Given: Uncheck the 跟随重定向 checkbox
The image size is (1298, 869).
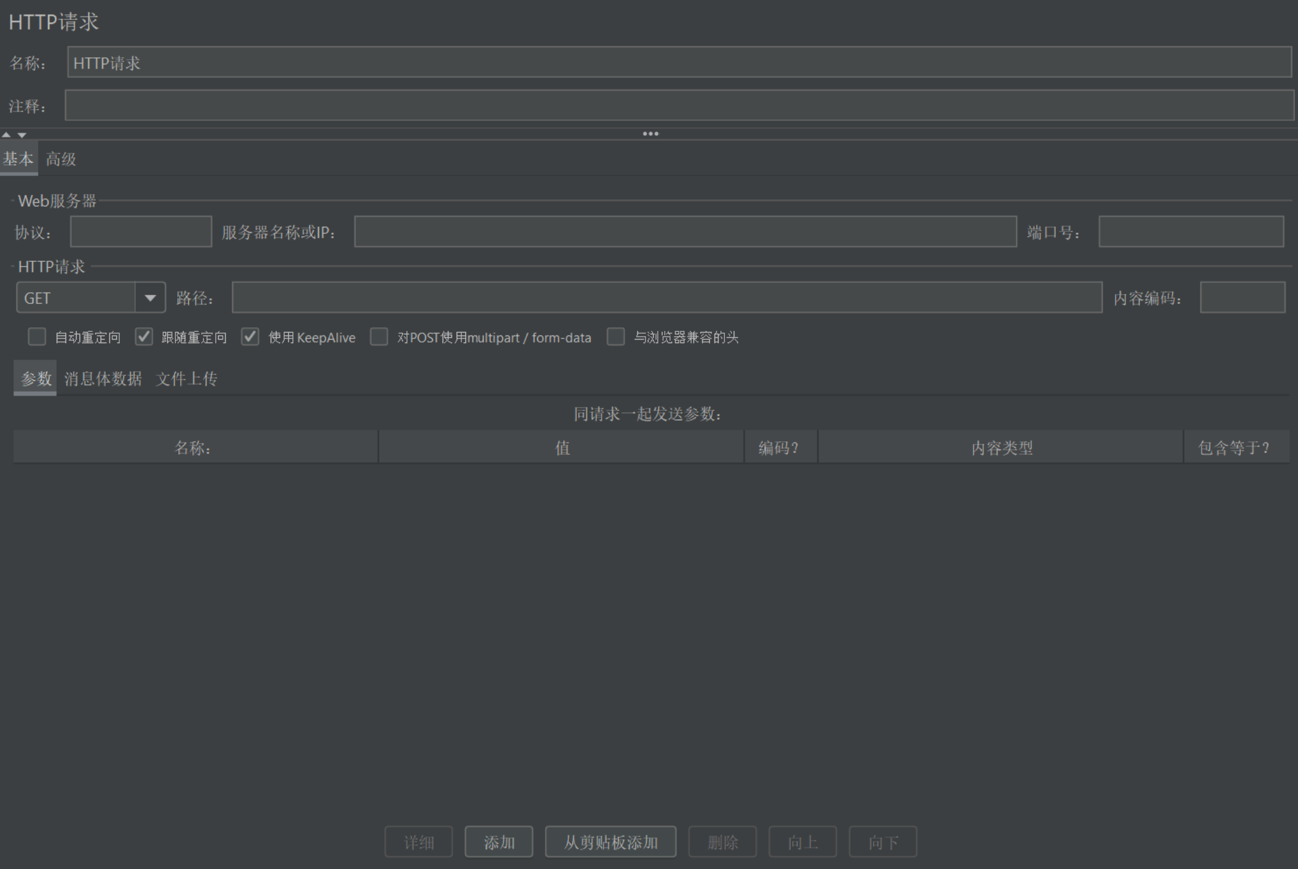Looking at the screenshot, I should (144, 337).
